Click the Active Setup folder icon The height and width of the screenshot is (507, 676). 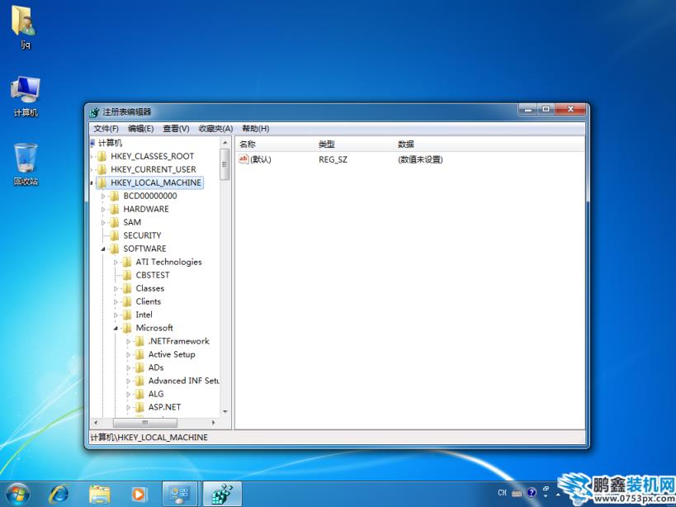(139, 354)
